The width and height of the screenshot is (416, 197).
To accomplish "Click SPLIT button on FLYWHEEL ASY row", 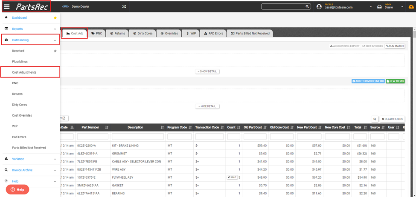I will click(232, 177).
